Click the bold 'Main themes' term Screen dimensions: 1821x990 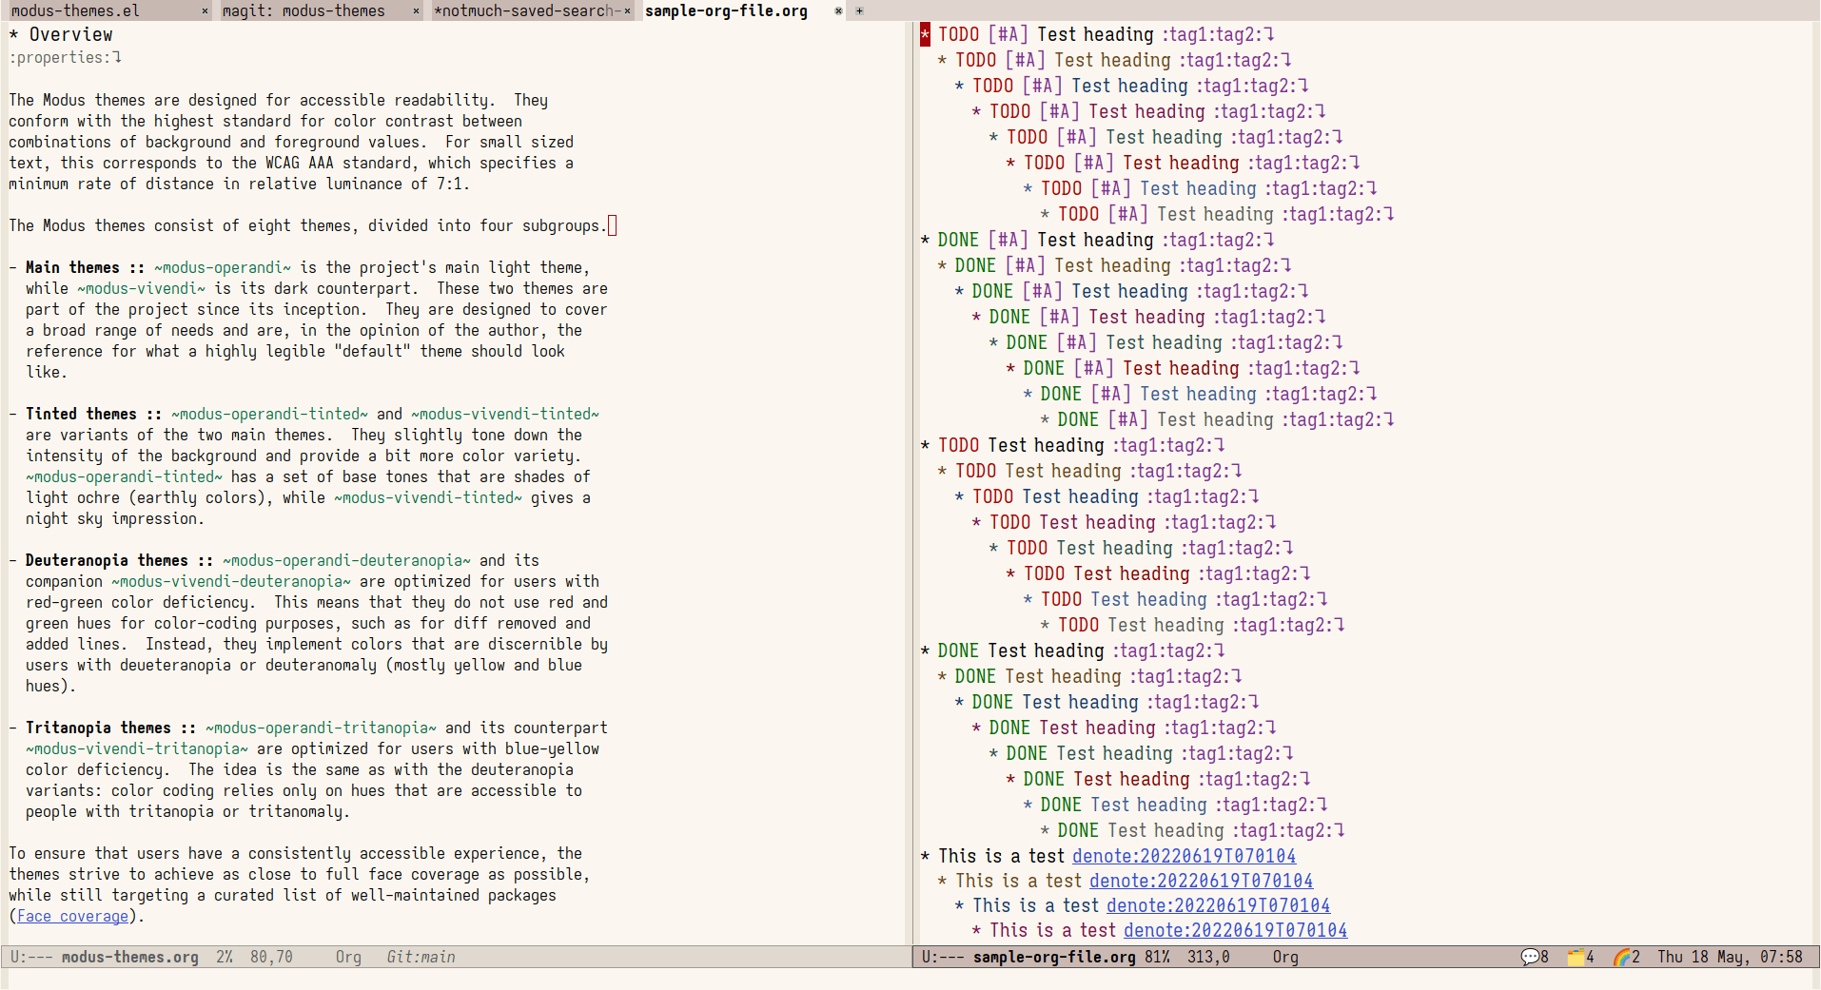(x=72, y=268)
